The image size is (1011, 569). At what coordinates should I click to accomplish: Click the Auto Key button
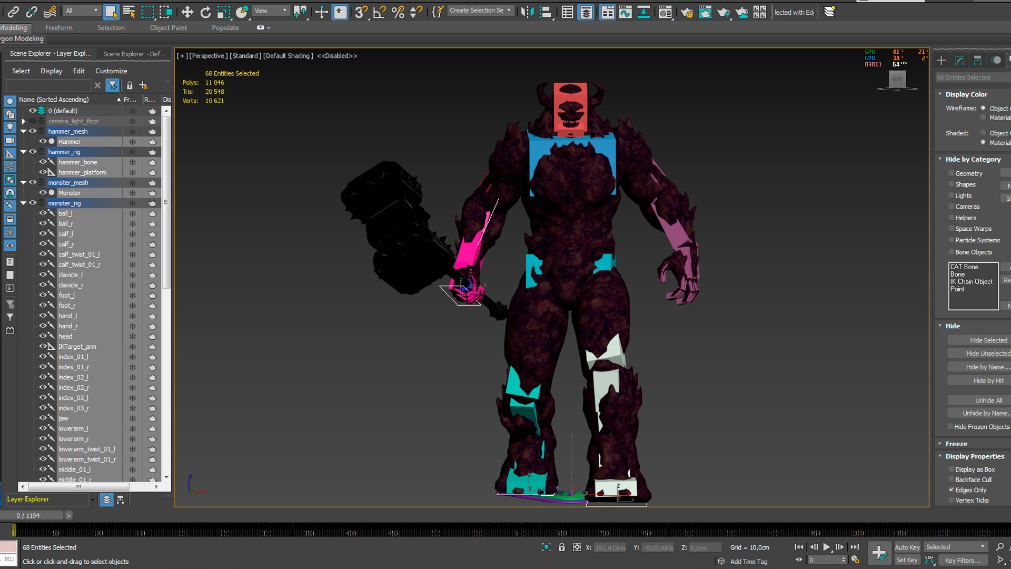pos(907,547)
